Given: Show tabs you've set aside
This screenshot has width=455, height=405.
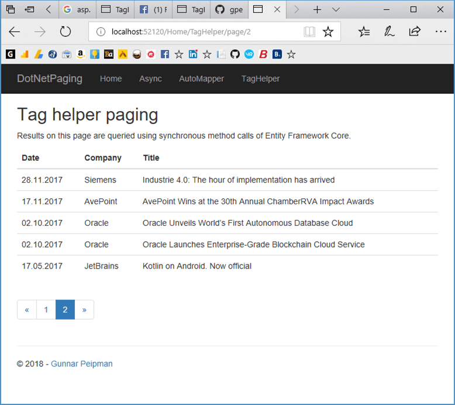Looking at the screenshot, I should point(11,9).
